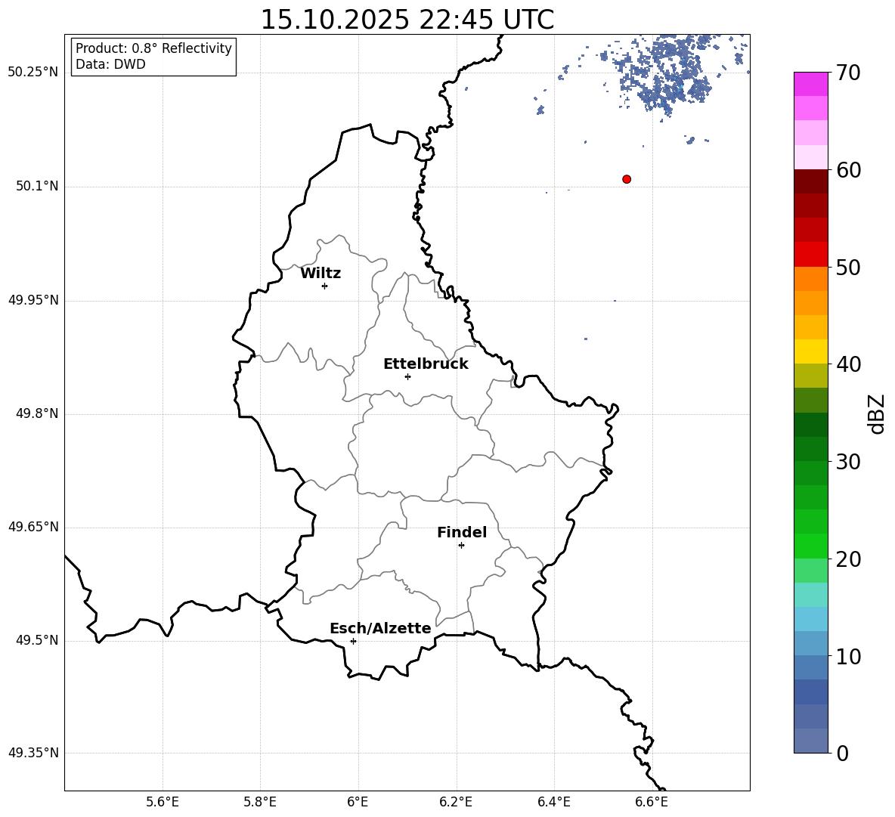Viewport: 895px width, 817px height.
Task: Click the 49.35°N latitude label
Action: pyautogui.click(x=33, y=753)
